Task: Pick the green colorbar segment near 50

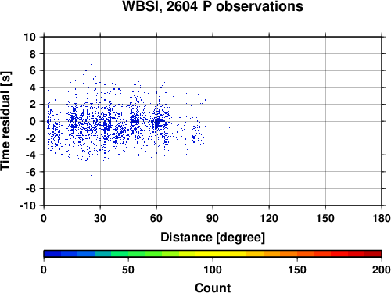Action: (x=137, y=254)
